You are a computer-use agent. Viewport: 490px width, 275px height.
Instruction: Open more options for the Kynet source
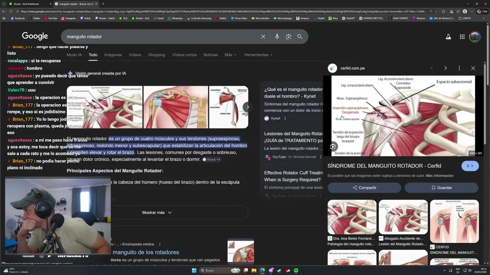(x=285, y=118)
